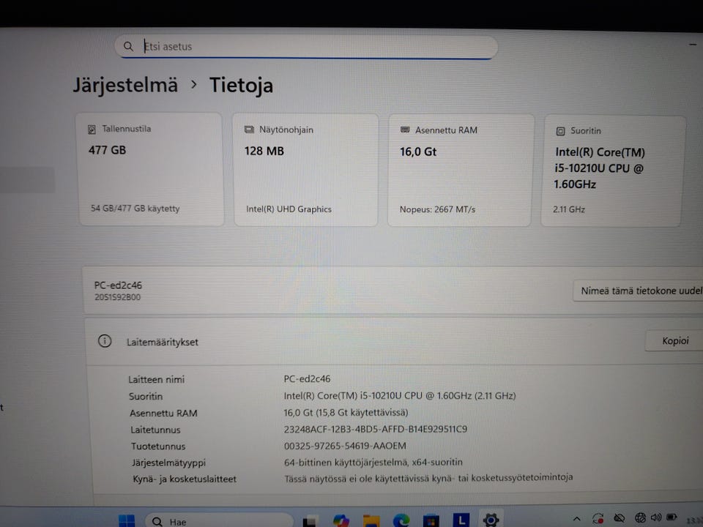Screen dimensions: 703x527
Task: Open the Suoritin processor card
Action: coord(613,171)
